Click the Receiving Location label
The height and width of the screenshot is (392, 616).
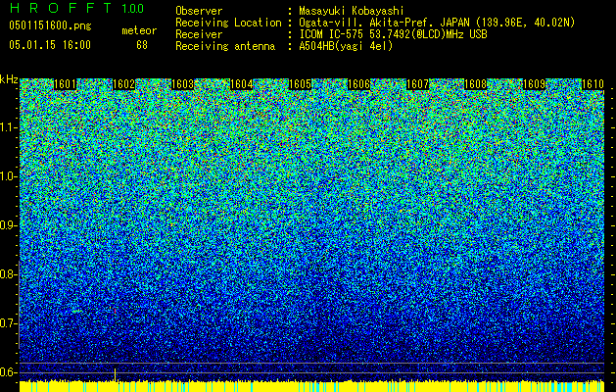click(228, 23)
